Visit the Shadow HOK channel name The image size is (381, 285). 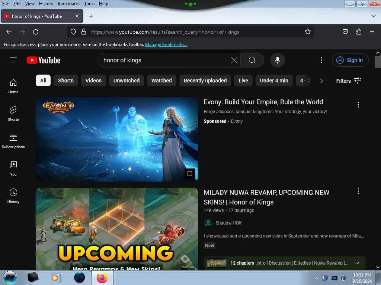click(228, 223)
